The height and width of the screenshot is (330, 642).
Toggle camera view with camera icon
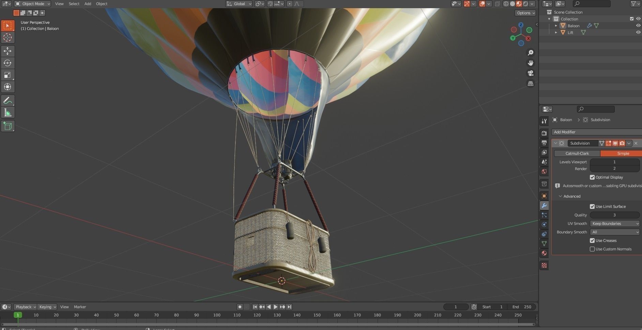(531, 73)
